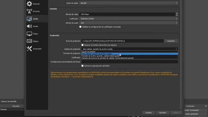Open Avanzado tools icon section
This screenshot has width=208, height=117.
29,49
